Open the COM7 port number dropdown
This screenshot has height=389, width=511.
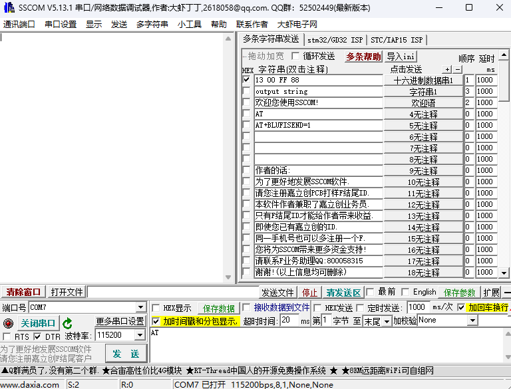(x=140, y=307)
